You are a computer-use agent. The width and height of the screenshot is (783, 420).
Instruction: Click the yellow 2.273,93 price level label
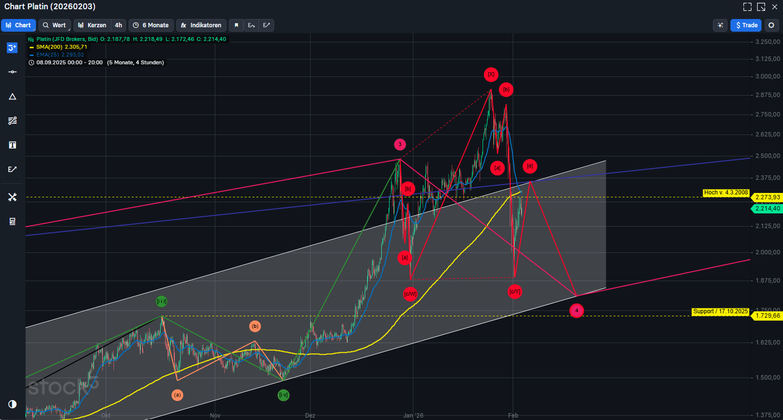click(767, 197)
